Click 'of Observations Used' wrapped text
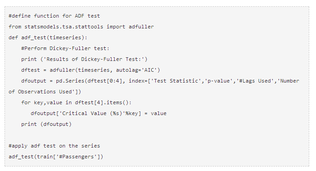 pyautogui.click(x=40, y=92)
